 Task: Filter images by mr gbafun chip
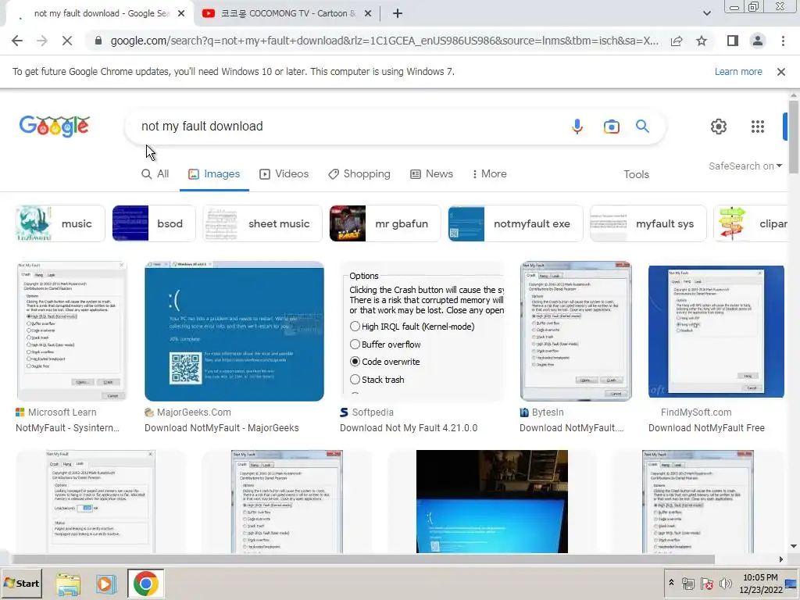coord(384,223)
